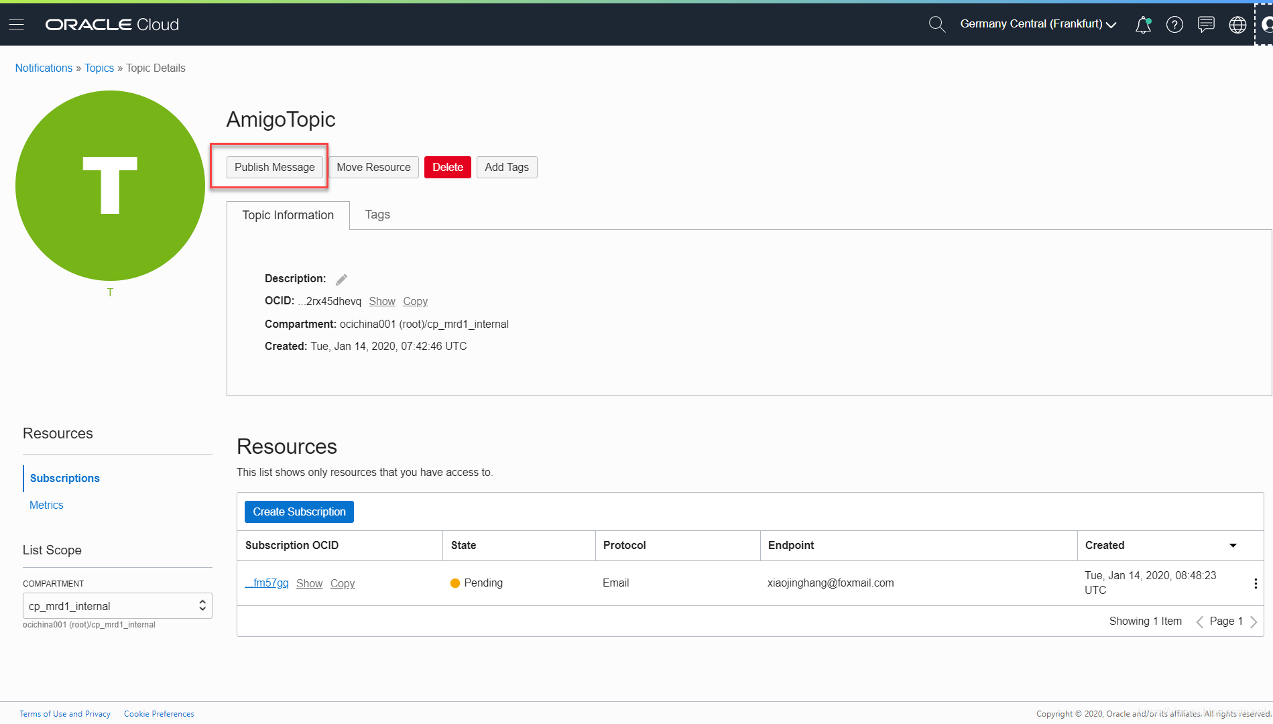Copy the subscription OCID
This screenshot has width=1273, height=724.
click(x=343, y=583)
